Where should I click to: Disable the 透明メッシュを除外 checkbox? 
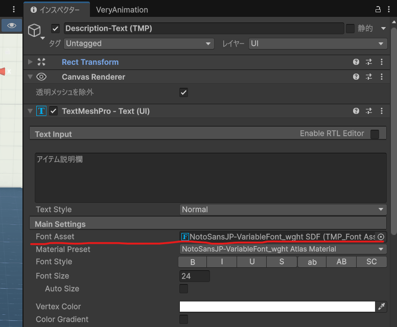click(183, 92)
